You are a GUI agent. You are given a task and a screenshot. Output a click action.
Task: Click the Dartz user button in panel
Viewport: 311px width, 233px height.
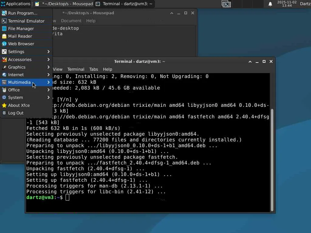pyautogui.click(x=305, y=4)
